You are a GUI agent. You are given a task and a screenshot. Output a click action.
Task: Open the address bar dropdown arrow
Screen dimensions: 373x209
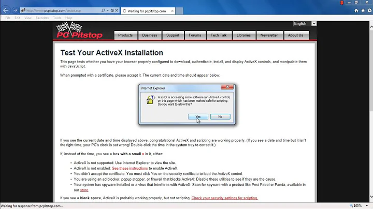tap(108, 10)
